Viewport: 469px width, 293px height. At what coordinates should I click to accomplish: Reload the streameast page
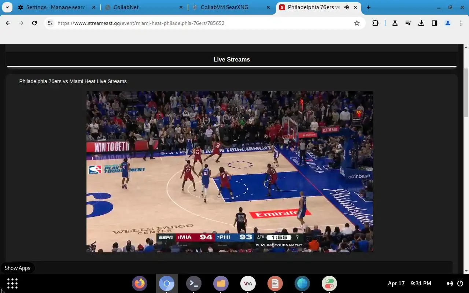click(x=34, y=23)
